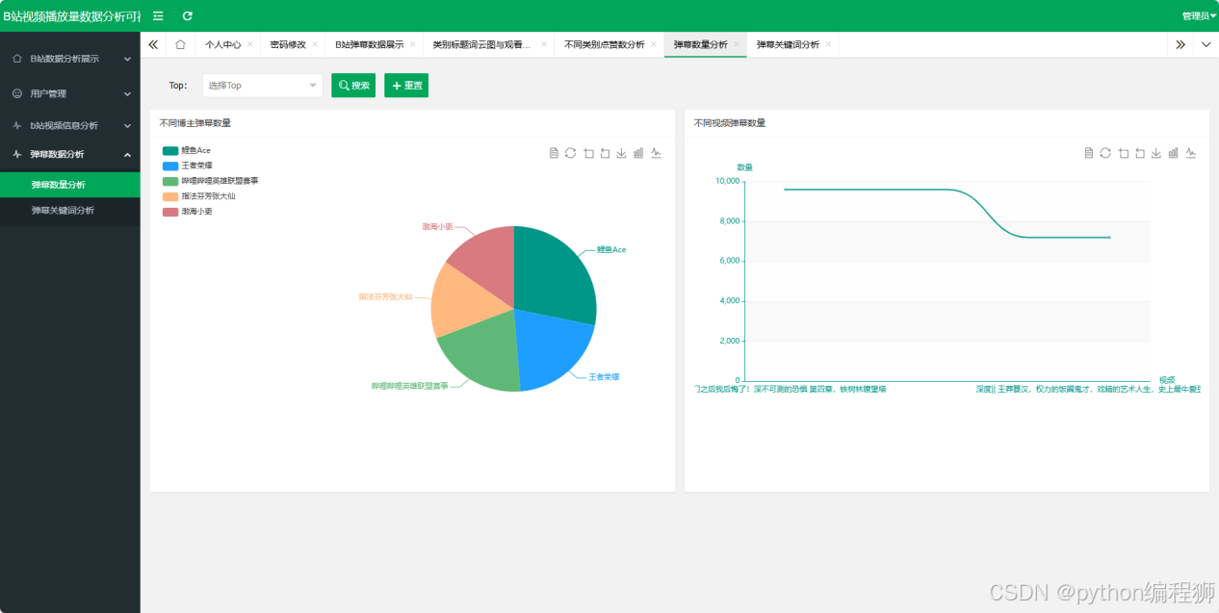Toggle the sidebar collapse icon in the header

click(x=158, y=15)
